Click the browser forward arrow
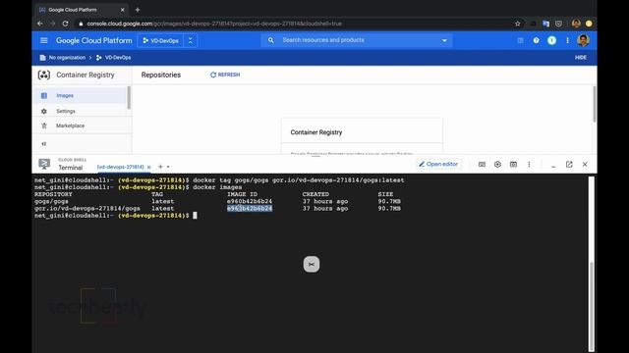This screenshot has width=629, height=353. 52,24
